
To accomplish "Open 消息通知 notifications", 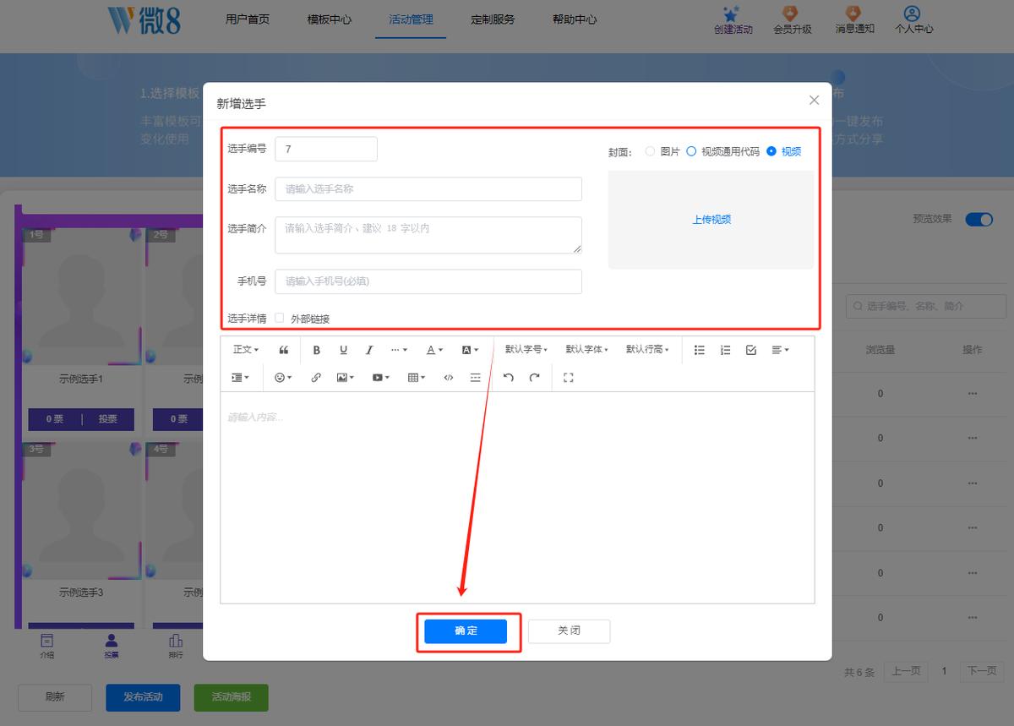I will coord(854,19).
